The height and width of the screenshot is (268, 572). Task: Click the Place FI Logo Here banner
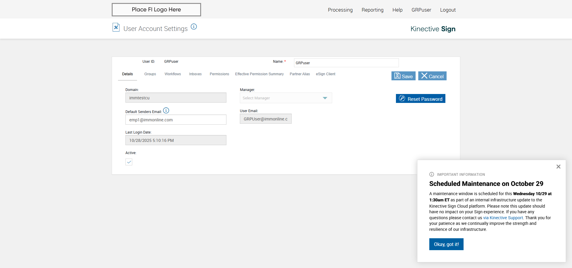(156, 10)
